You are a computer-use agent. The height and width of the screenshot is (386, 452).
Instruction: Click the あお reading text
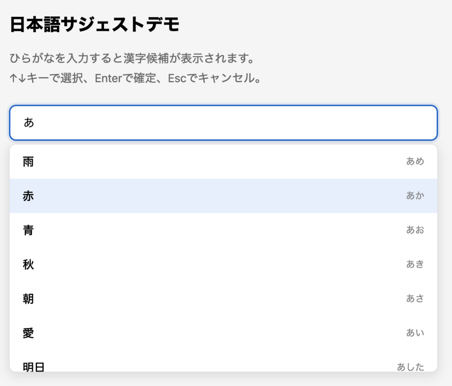pos(415,230)
